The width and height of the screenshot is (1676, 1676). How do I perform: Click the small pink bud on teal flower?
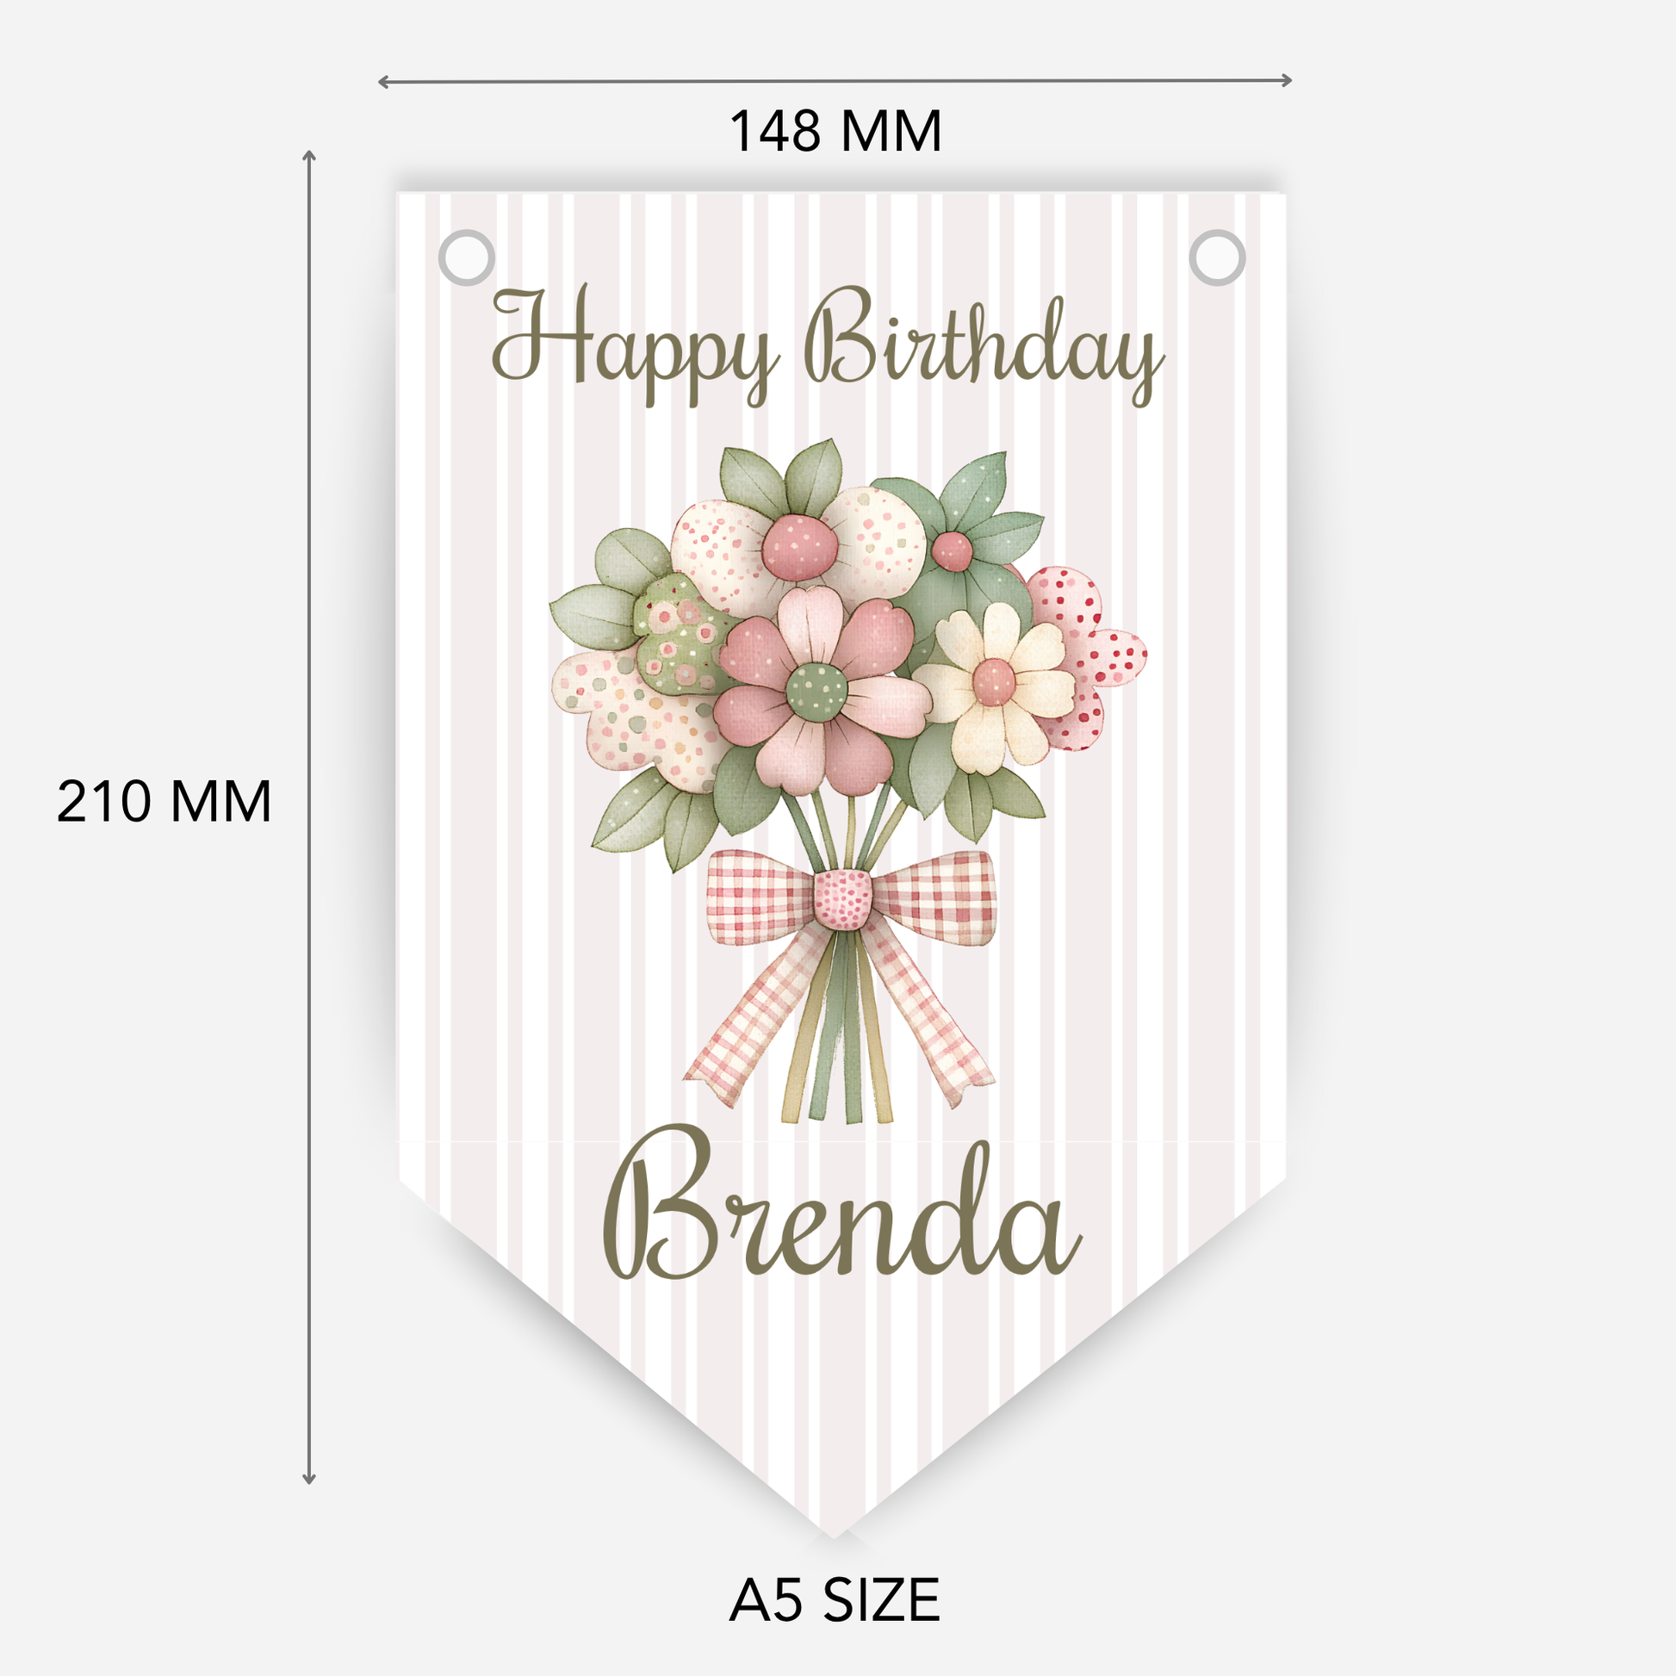point(953,551)
